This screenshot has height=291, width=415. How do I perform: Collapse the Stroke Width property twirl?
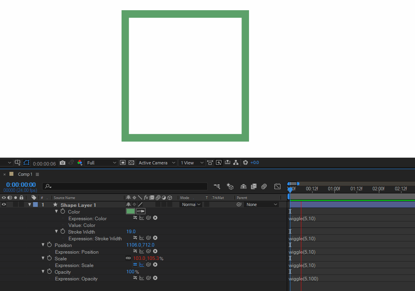(x=56, y=232)
